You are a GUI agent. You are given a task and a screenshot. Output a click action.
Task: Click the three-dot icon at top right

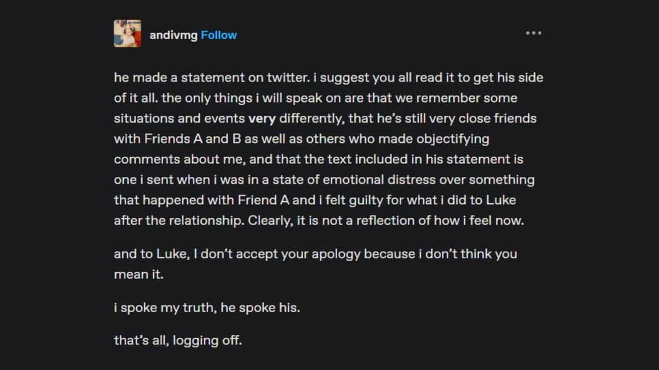[x=534, y=33]
